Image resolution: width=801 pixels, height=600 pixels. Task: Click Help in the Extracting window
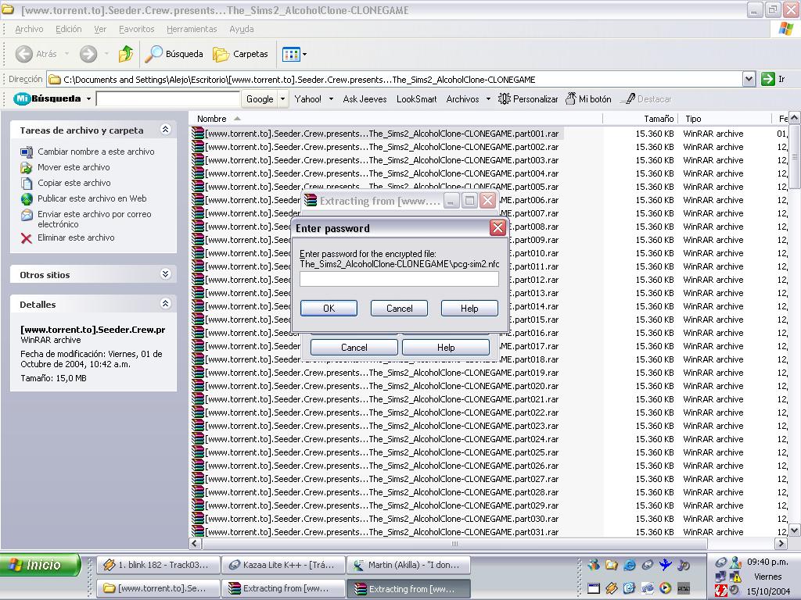coord(446,348)
